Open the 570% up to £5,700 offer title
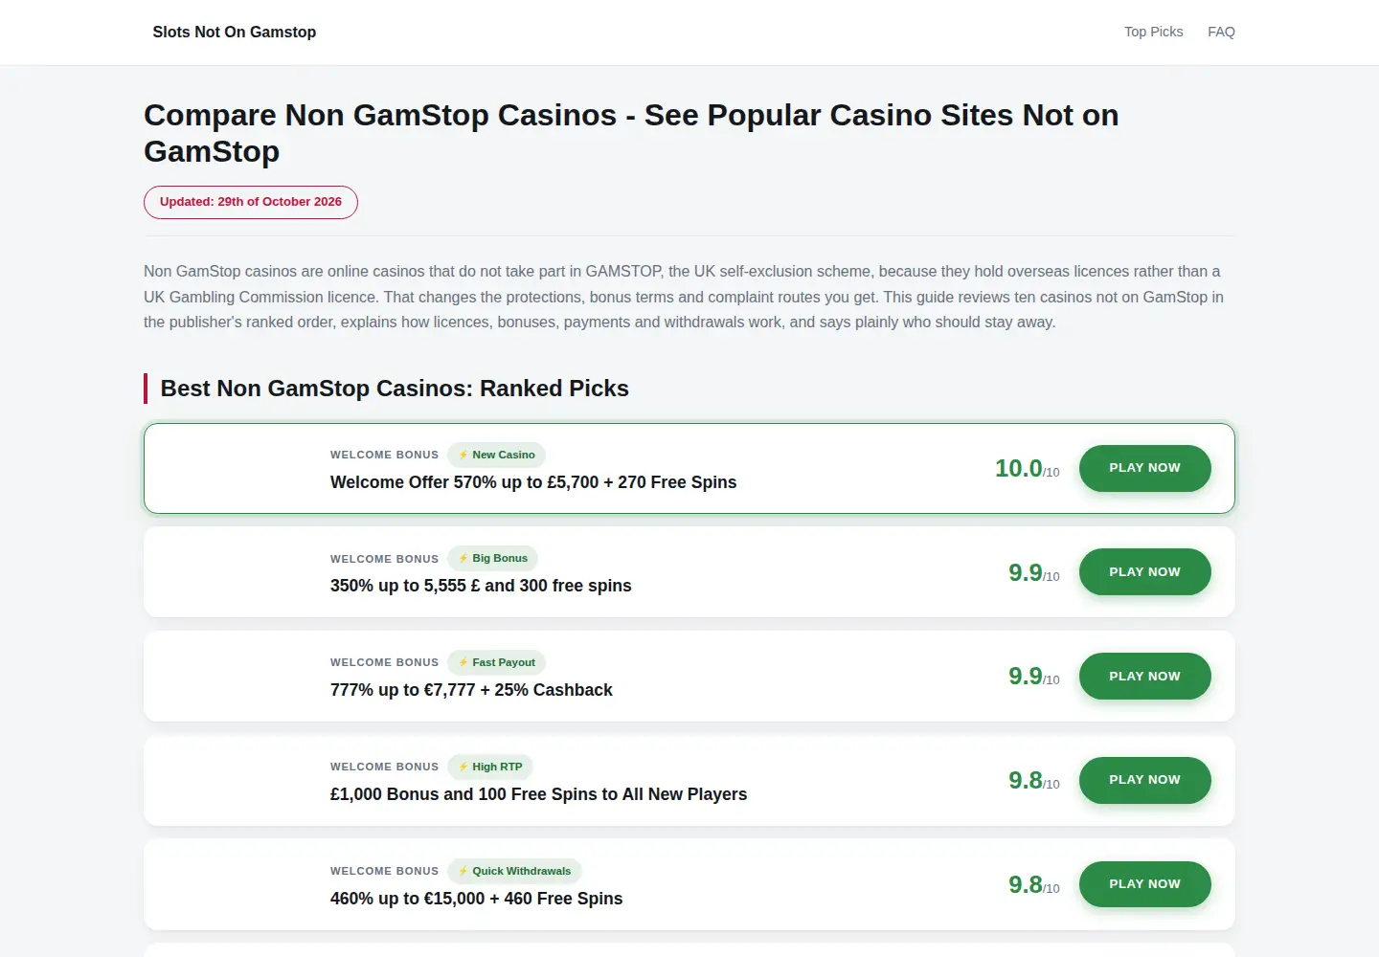Screen dimensions: 1379x957 click(533, 482)
